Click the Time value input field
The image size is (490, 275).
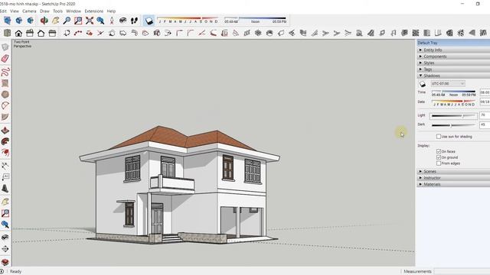tap(485, 92)
